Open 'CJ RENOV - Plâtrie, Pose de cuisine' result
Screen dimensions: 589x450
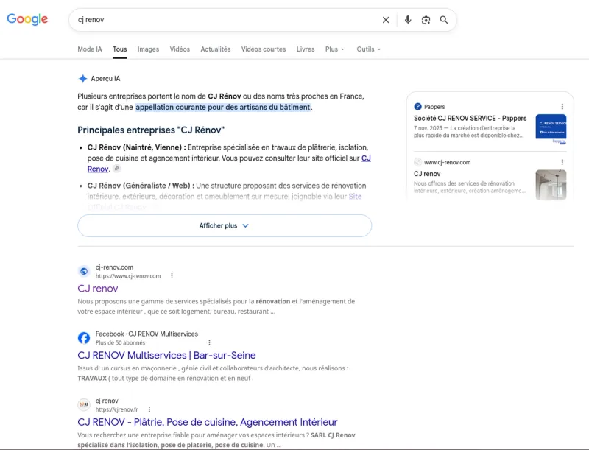tap(208, 422)
